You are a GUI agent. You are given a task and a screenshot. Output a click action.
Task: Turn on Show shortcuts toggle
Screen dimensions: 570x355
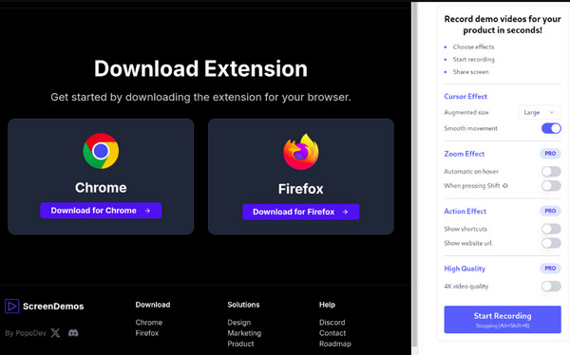551,229
